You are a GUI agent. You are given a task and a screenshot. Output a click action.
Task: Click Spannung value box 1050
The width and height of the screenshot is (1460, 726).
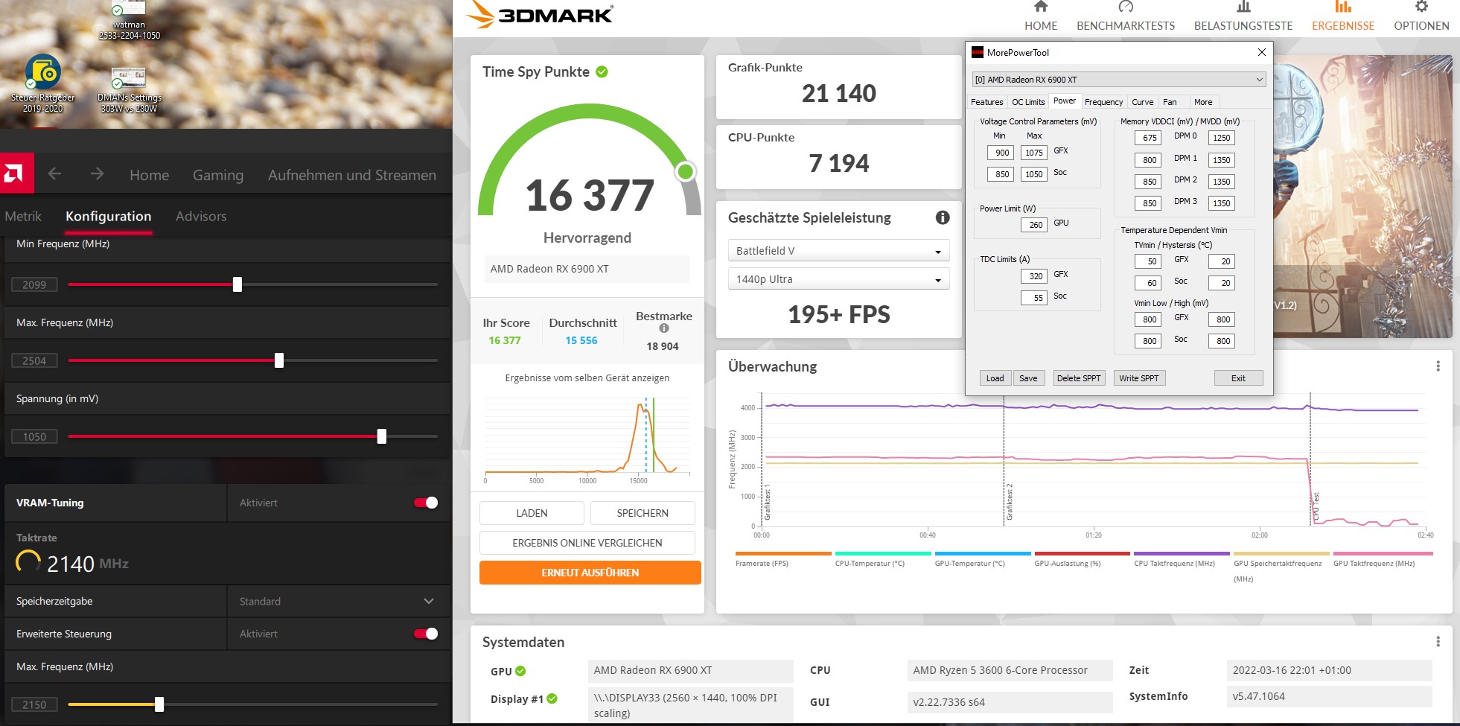tap(34, 436)
